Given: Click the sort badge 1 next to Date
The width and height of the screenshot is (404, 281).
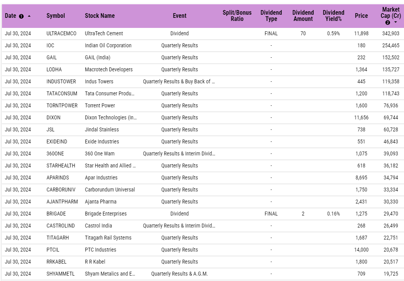Looking at the screenshot, I should 21,16.
